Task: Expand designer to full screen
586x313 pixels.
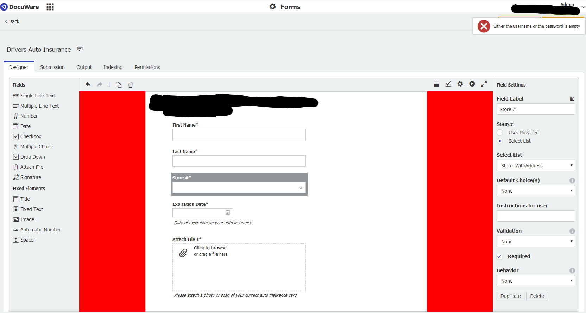Action: [x=484, y=84]
